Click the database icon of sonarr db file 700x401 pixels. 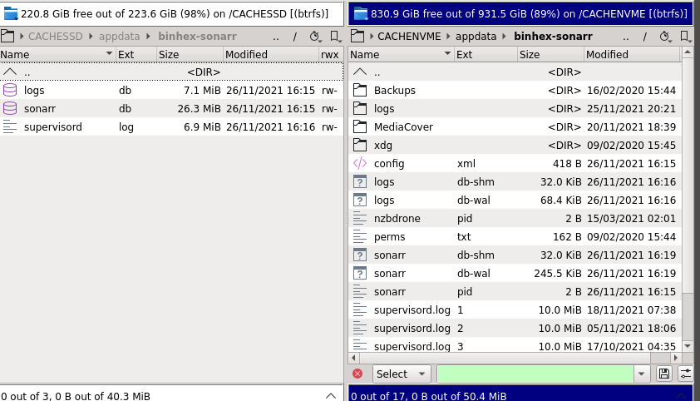pos(10,108)
